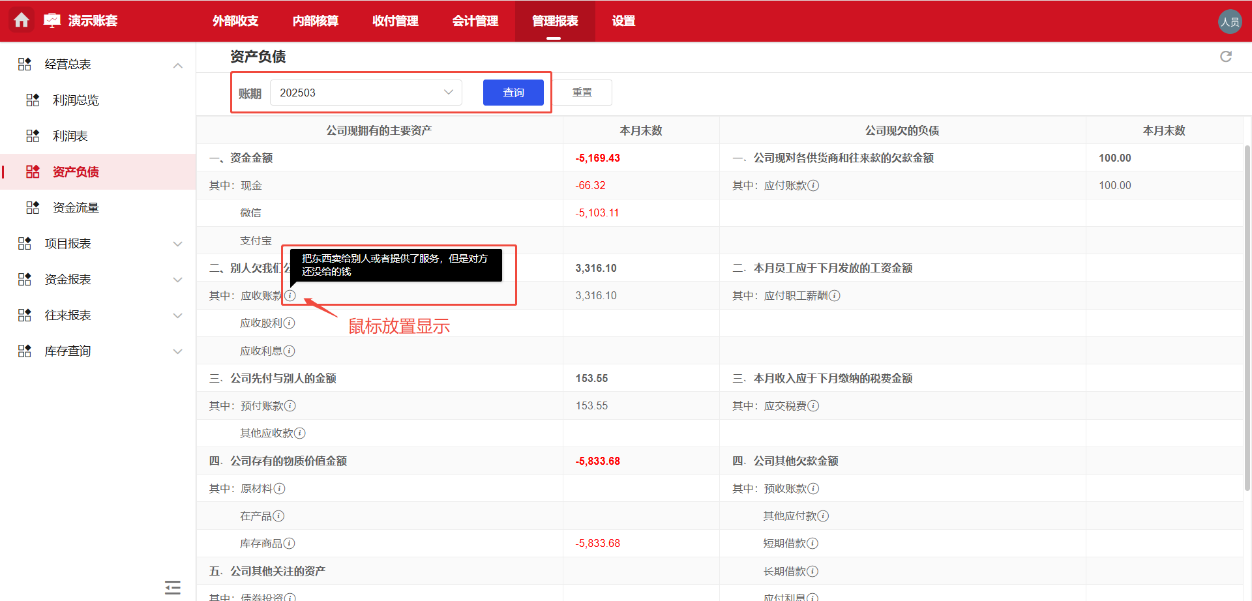Click the info icon beside 应交税费
The width and height of the screenshot is (1252, 601).
pos(813,405)
